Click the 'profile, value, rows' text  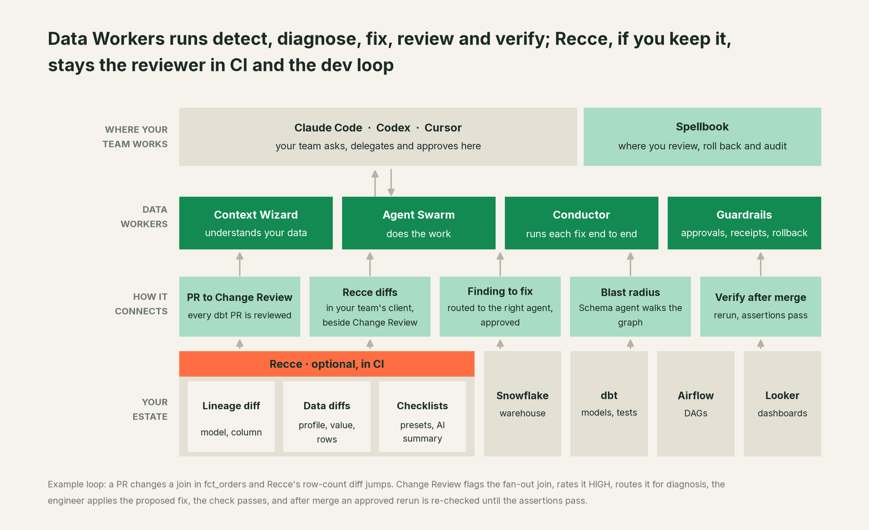(327, 432)
